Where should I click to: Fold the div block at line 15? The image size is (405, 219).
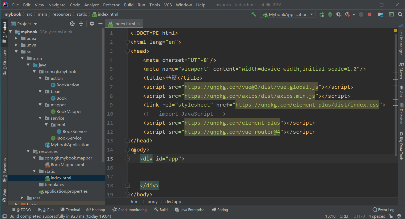(x=128, y=159)
